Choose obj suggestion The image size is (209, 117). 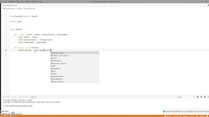coord(75,74)
